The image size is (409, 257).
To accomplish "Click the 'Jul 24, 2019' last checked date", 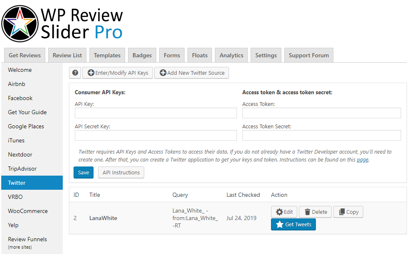I will [x=241, y=218].
